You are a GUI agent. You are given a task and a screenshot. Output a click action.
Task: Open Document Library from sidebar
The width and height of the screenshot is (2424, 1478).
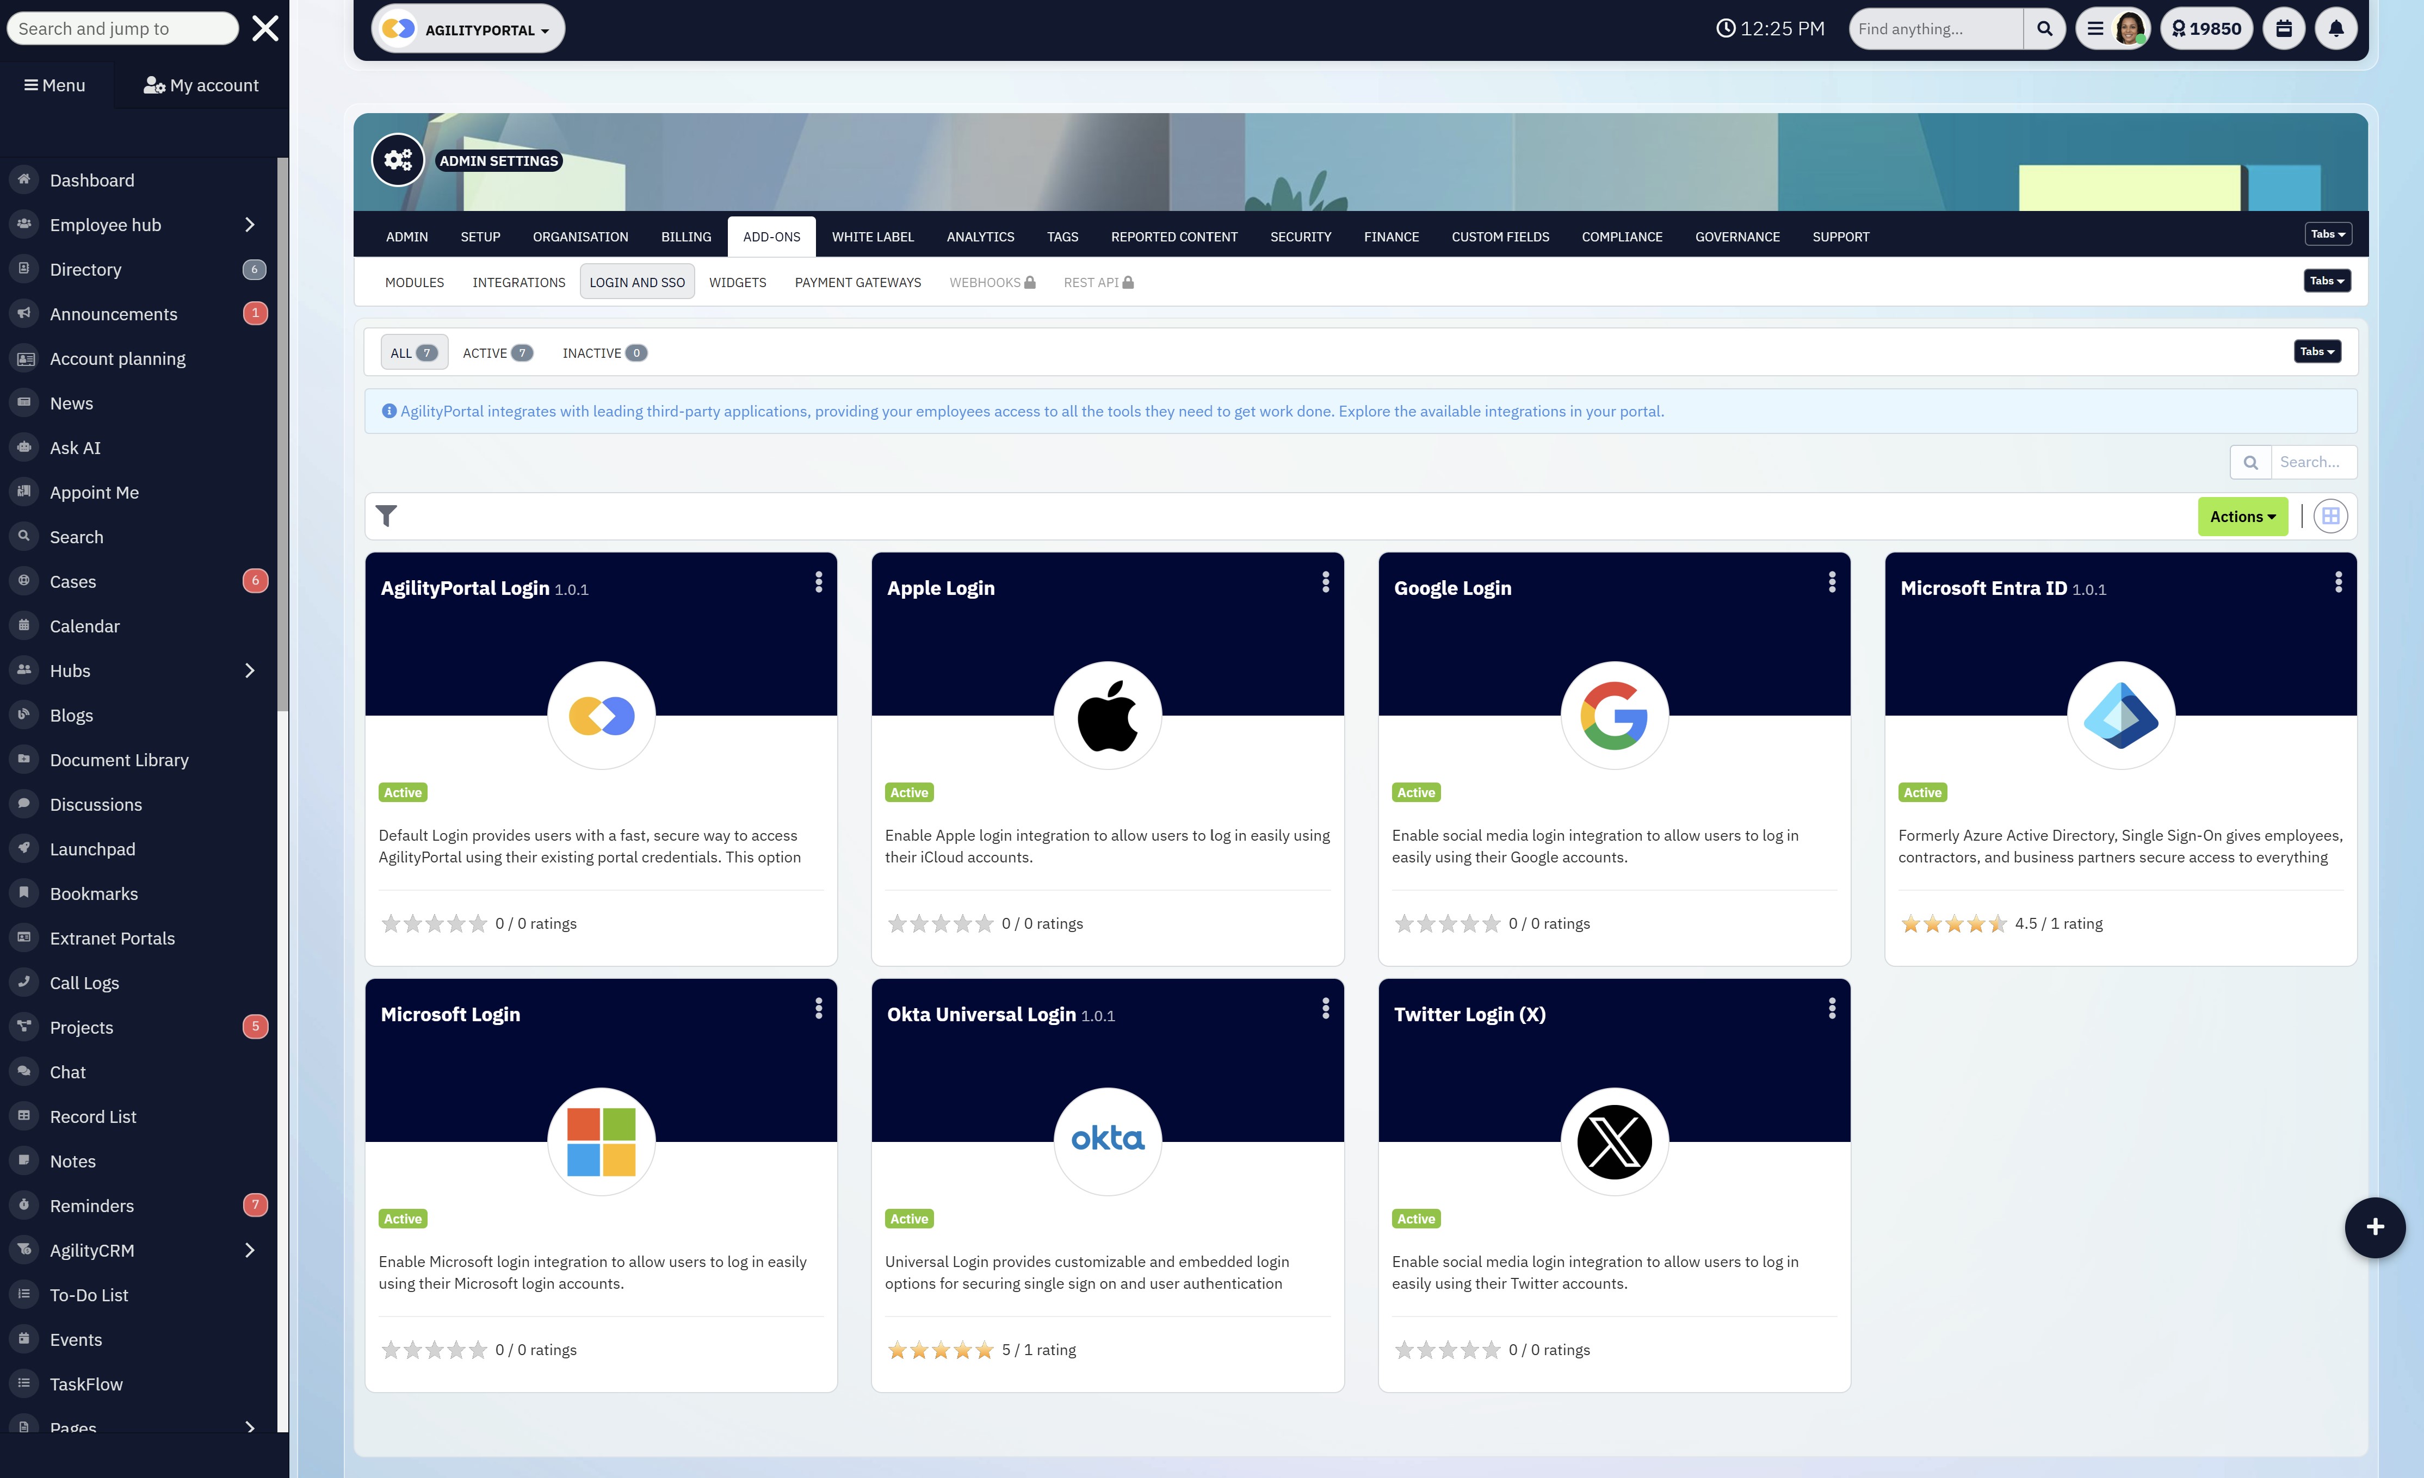click(119, 759)
